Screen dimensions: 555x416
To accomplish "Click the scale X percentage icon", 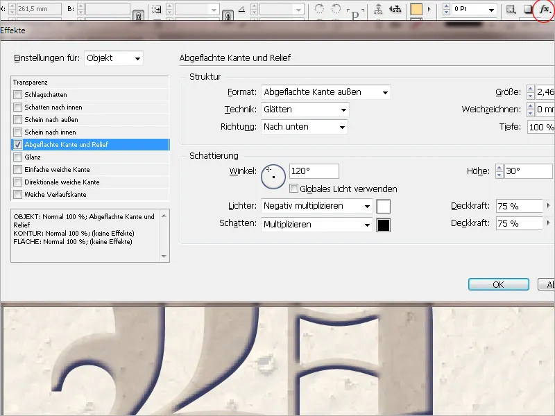I will [x=157, y=10].
